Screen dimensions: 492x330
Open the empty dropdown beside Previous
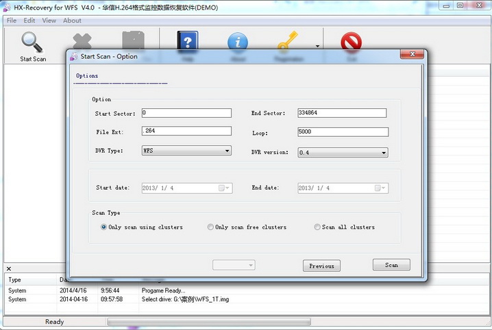[x=234, y=265]
